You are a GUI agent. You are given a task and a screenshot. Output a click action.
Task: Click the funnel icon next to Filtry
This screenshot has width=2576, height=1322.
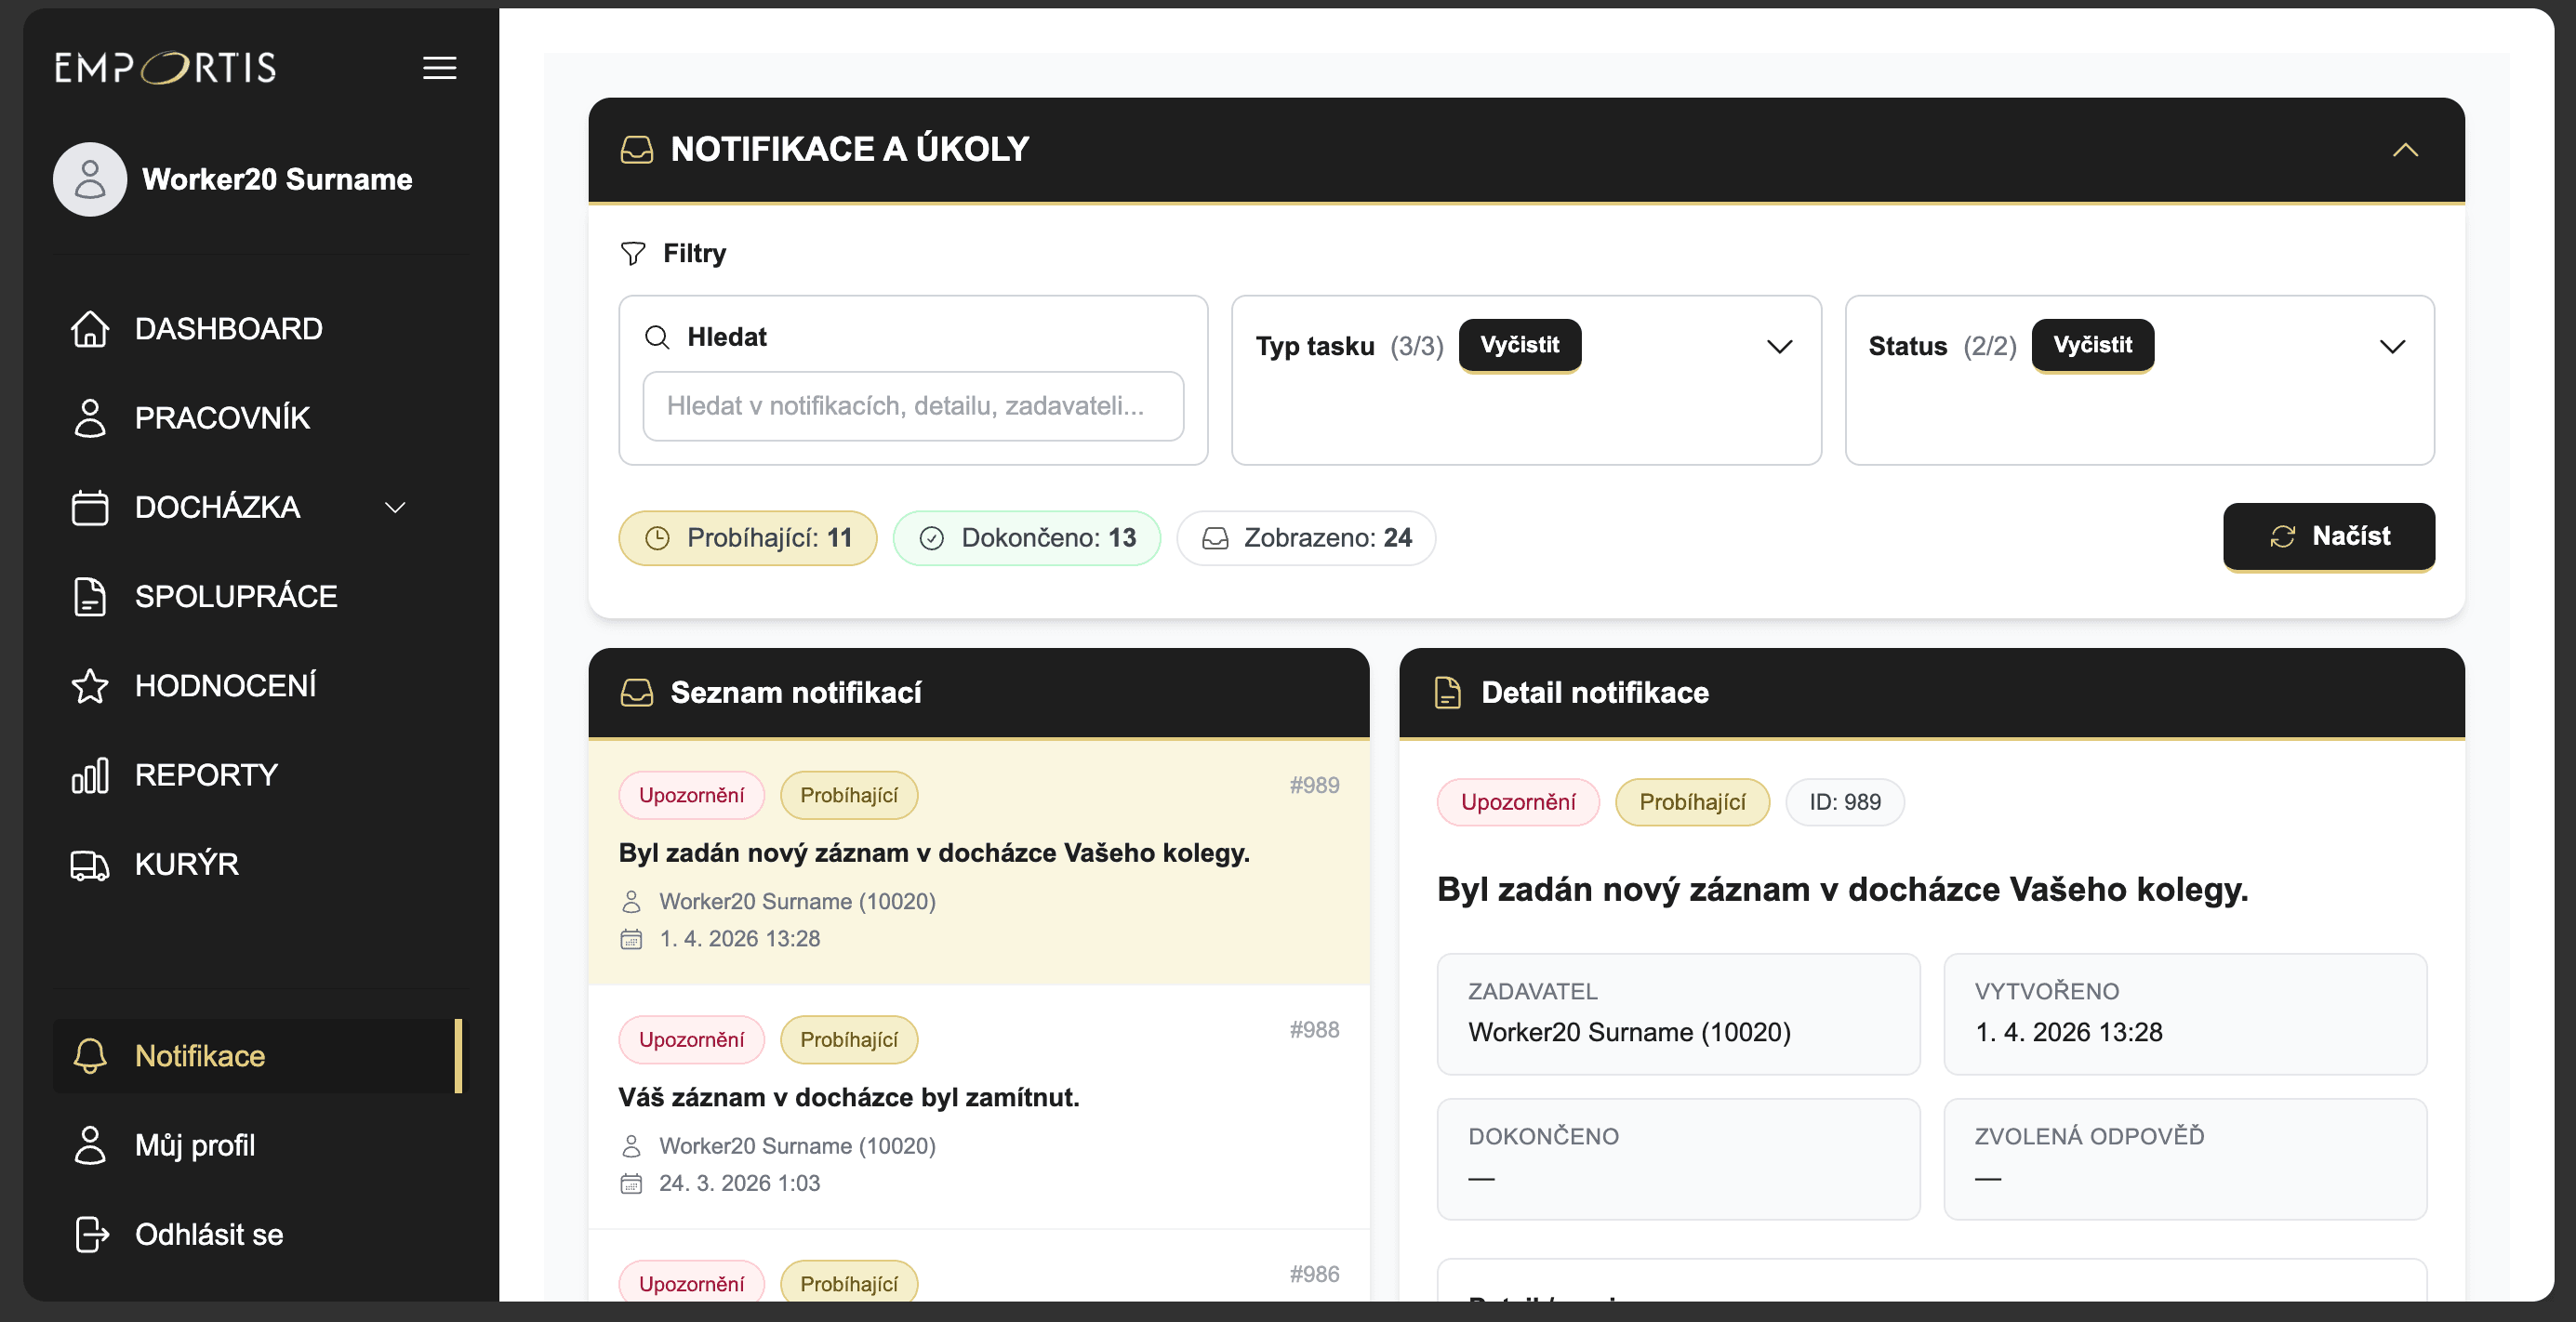(x=633, y=253)
